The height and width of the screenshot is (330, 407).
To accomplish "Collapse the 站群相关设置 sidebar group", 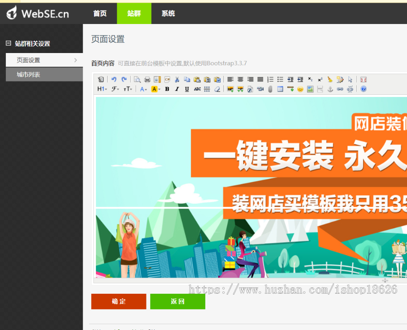I will click(8, 43).
